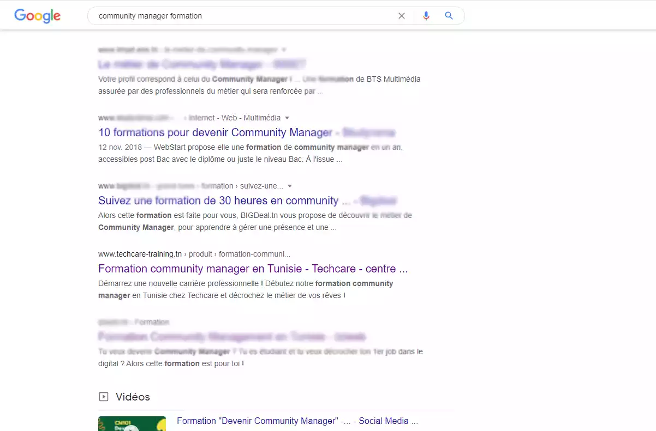Click the Vidéos section heading
This screenshot has height=431, width=656.
[133, 397]
